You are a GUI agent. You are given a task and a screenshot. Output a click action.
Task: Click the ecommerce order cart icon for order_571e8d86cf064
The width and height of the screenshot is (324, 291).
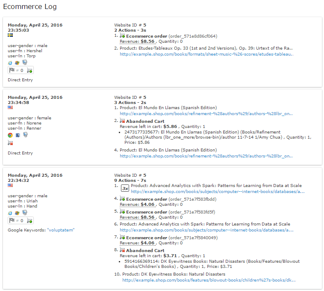tap(122, 36)
